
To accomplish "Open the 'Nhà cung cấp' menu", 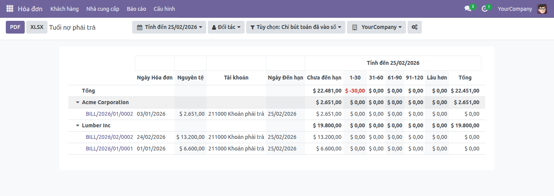I will tap(103, 9).
